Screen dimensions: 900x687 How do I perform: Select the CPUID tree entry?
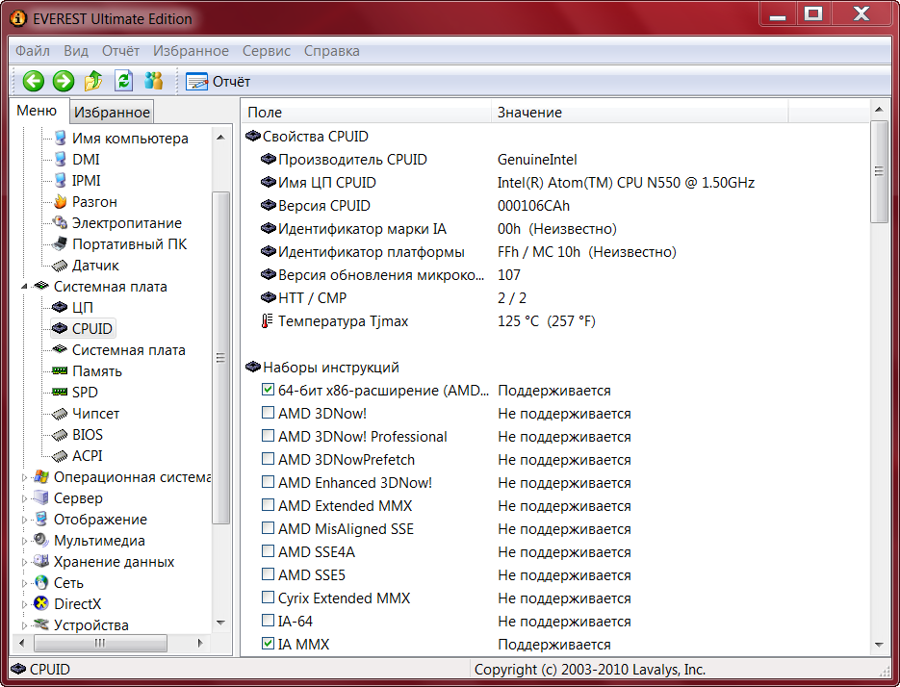[x=91, y=329]
